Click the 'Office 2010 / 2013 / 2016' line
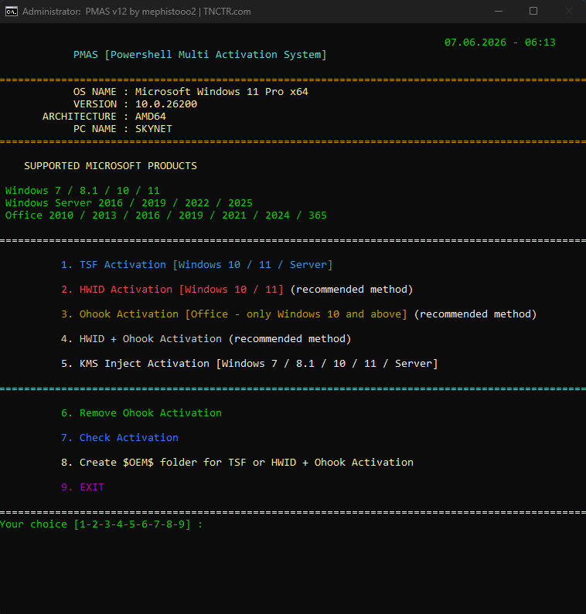 [165, 215]
